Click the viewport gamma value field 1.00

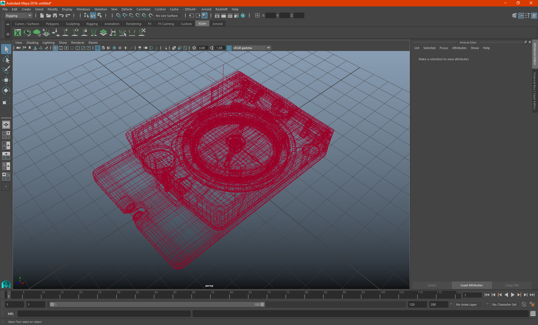(220, 48)
